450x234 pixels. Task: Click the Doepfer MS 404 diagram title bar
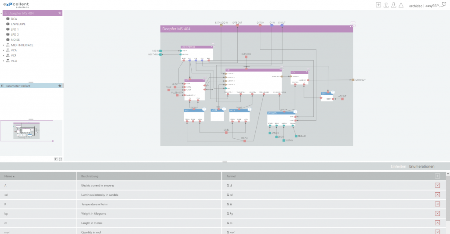(x=257, y=29)
